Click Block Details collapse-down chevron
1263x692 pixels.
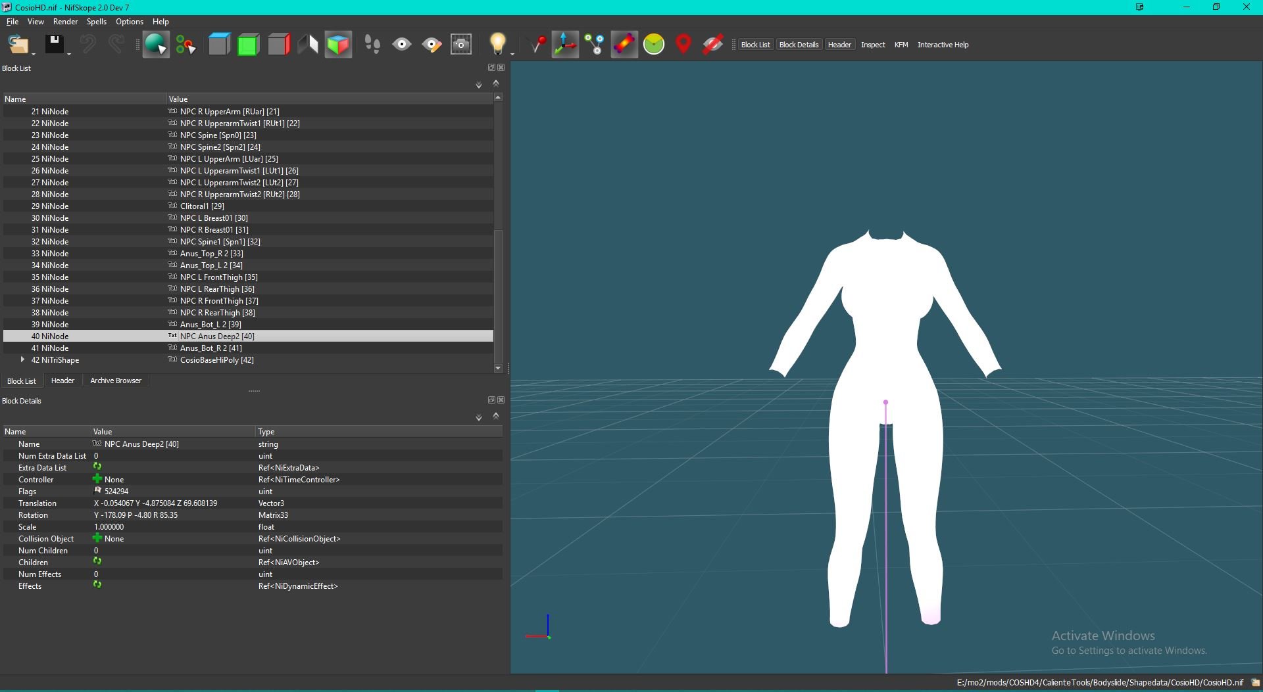[x=479, y=417]
